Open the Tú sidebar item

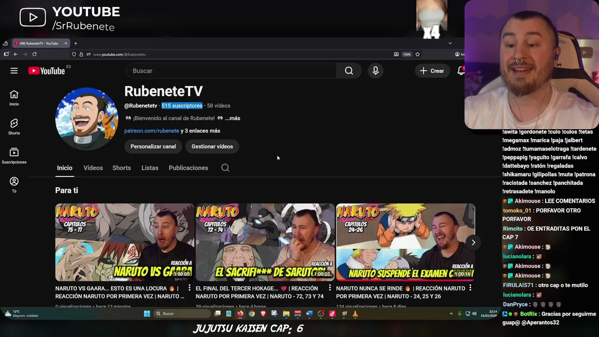(14, 184)
